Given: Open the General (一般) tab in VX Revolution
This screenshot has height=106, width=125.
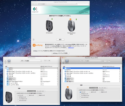Looking at the screenshot, I should pos(5,61).
